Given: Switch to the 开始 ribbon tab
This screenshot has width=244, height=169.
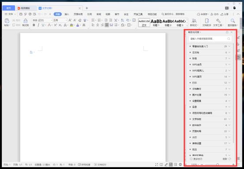Looking at the screenshot, I should pos(57,14).
